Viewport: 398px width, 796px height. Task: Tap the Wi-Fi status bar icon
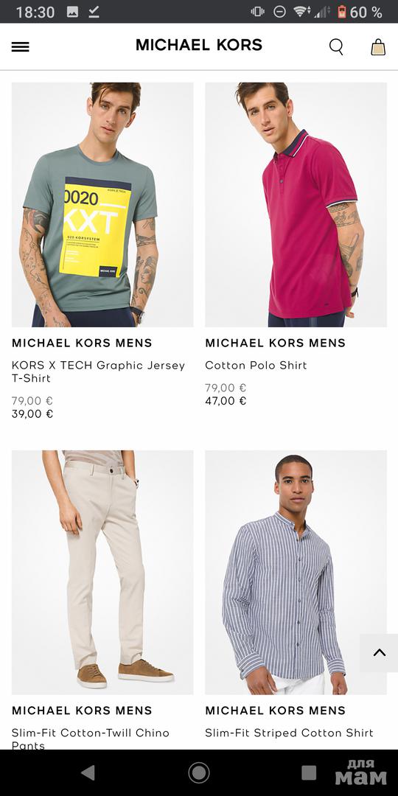click(x=302, y=12)
